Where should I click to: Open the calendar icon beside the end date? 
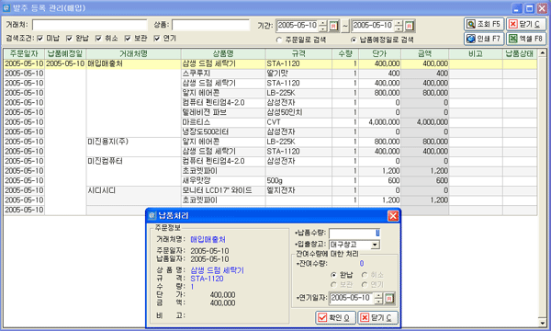click(x=409, y=26)
